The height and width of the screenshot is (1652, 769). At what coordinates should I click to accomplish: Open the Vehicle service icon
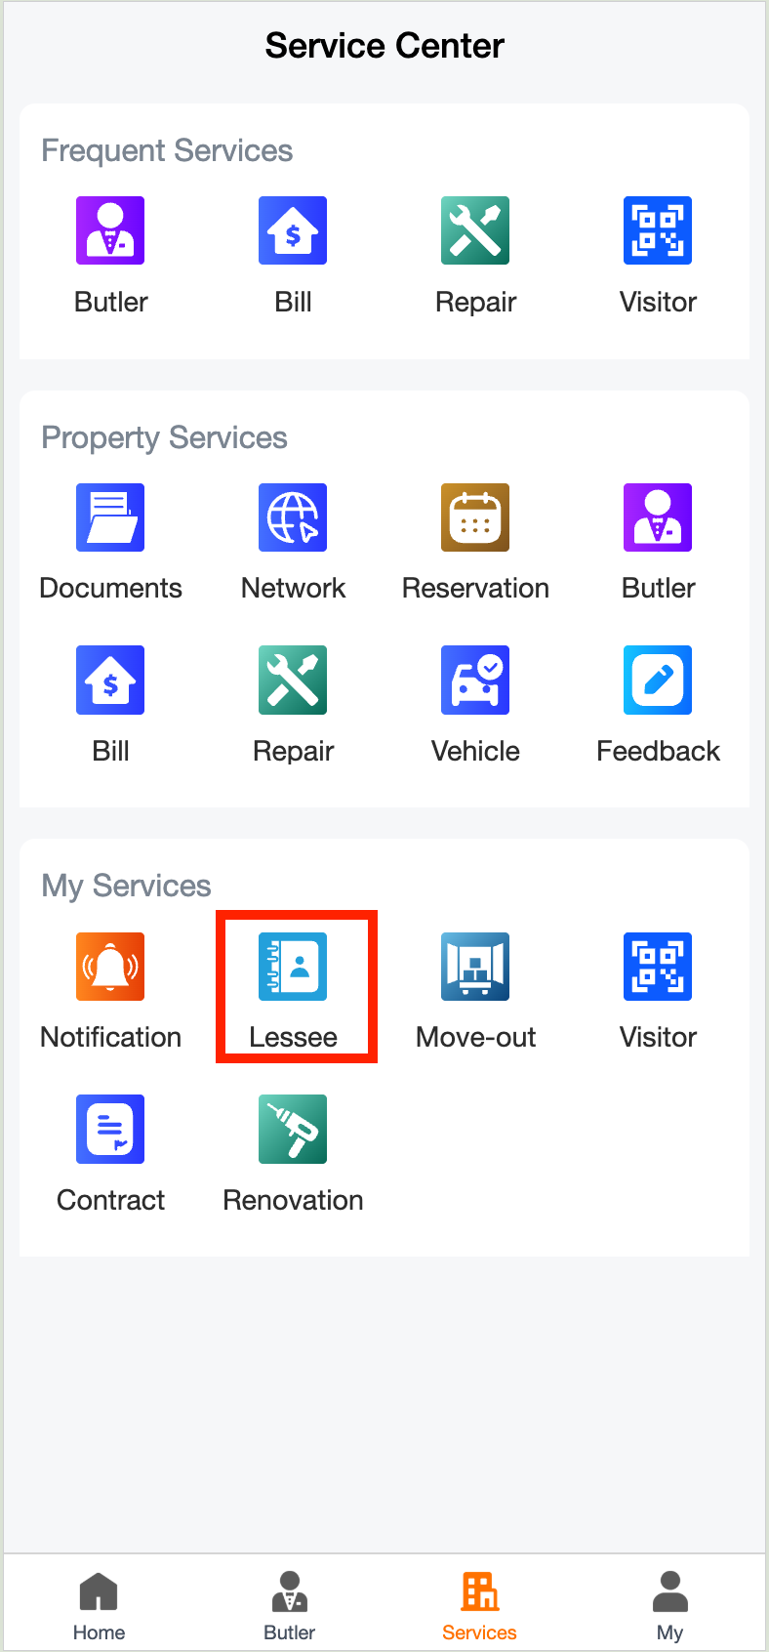click(475, 681)
